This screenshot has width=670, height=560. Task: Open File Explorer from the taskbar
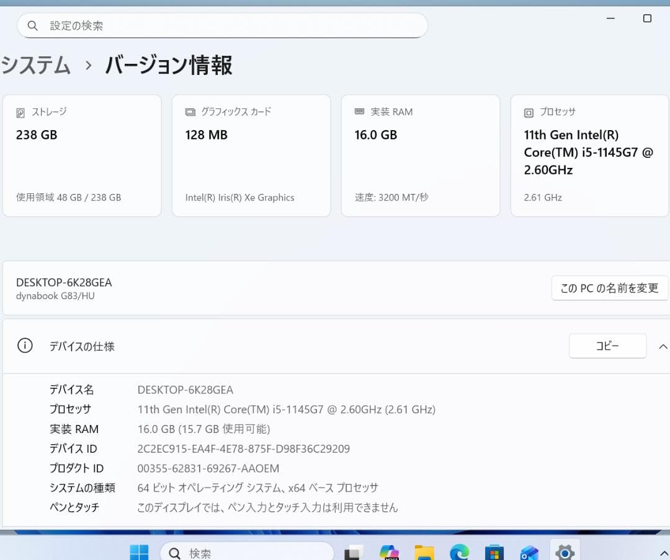tap(424, 551)
